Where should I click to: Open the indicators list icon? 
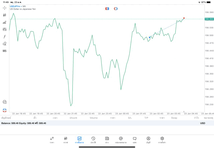pyautogui.click(x=4, y=22)
